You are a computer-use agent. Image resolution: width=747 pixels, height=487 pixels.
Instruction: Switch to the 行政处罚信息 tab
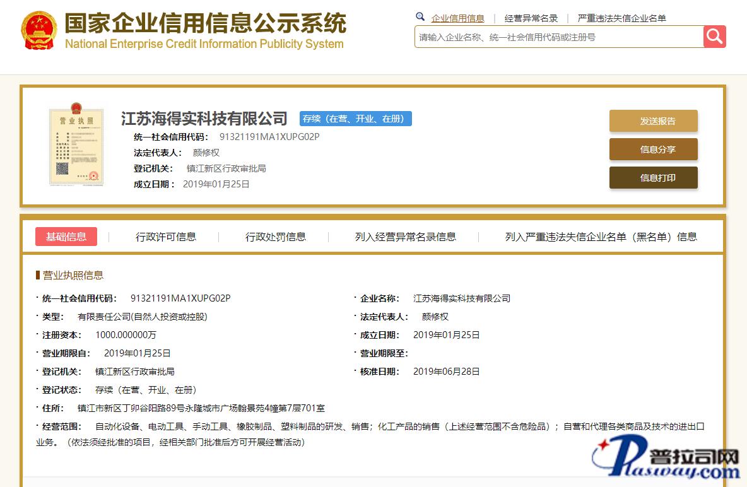coord(276,237)
